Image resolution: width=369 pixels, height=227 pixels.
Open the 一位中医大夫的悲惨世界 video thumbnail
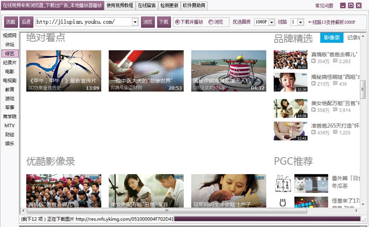[x=146, y=71]
